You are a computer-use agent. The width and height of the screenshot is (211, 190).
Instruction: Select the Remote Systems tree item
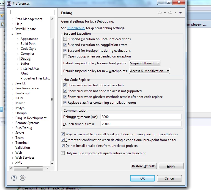27,123
